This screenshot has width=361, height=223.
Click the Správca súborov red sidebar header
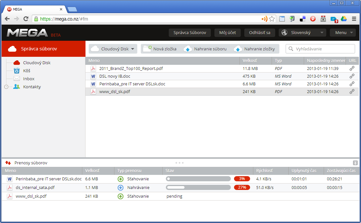(43, 49)
